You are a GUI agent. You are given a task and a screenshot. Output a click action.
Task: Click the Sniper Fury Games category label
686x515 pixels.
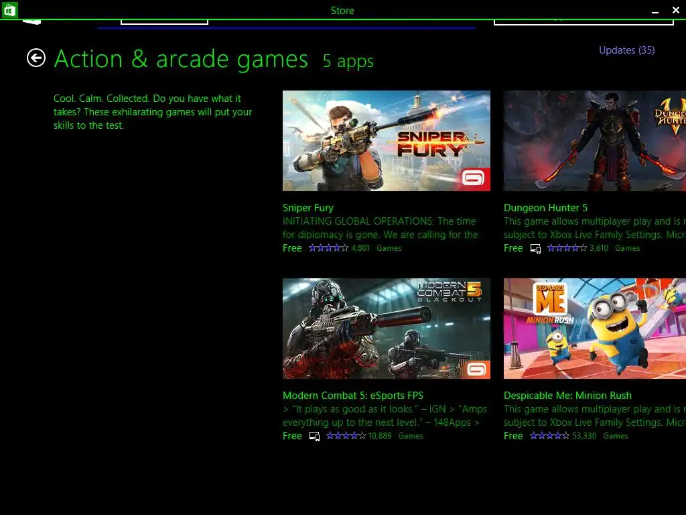[389, 248]
